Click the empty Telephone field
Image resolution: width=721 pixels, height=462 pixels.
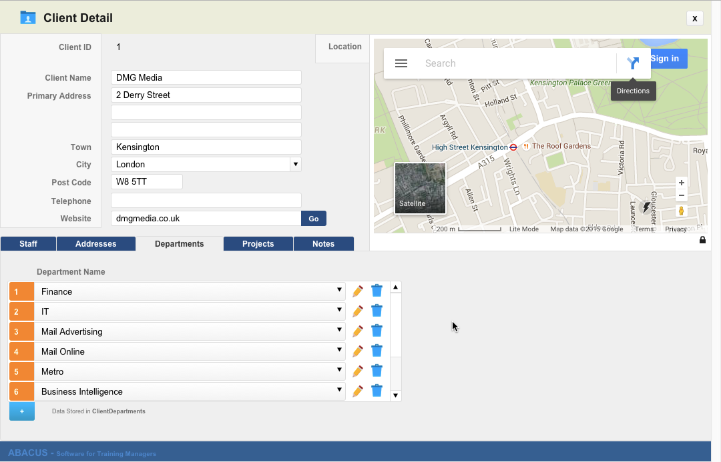coord(206,200)
